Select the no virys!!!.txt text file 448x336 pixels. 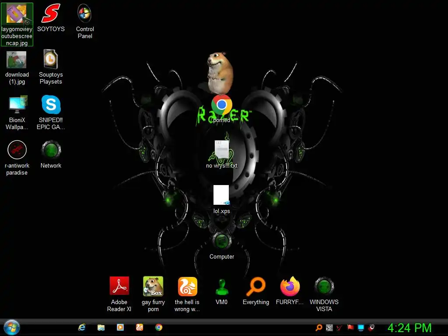click(222, 154)
